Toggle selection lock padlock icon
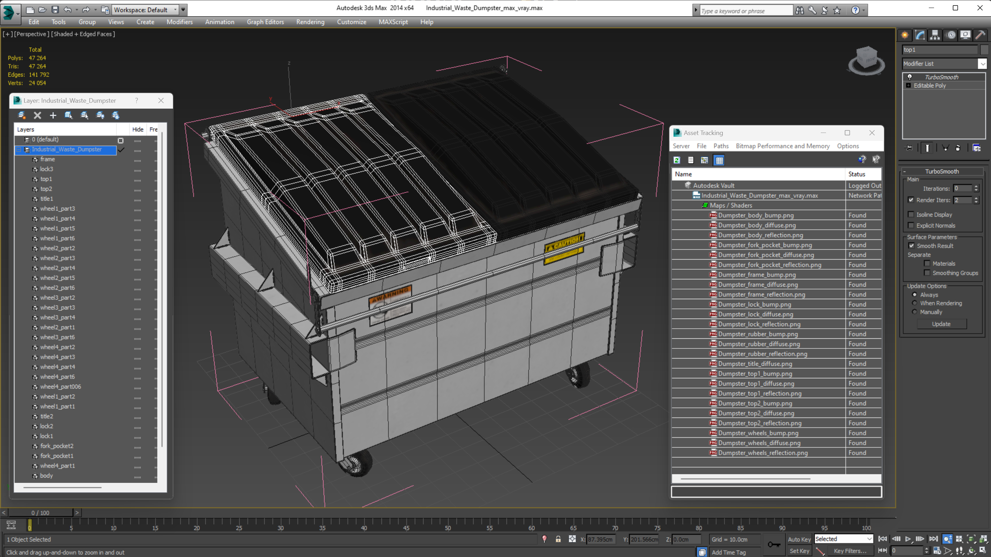The width and height of the screenshot is (991, 557). tap(558, 539)
